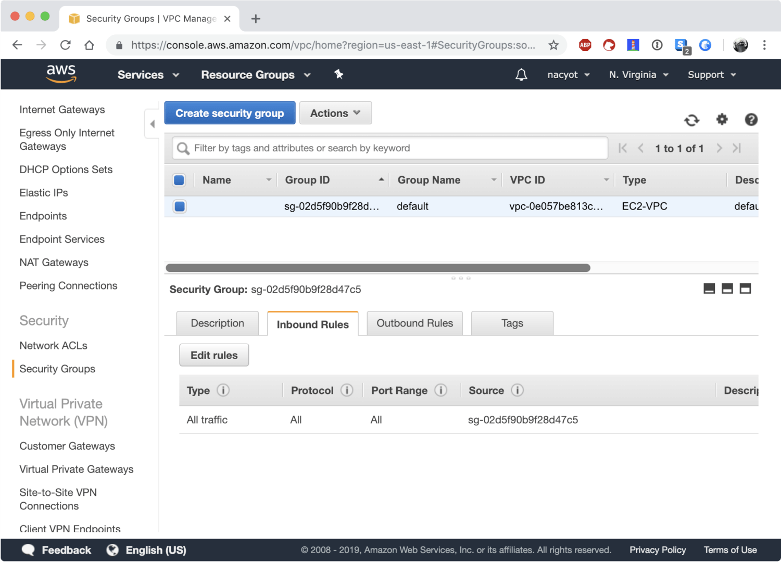
Task: Click the browser profile avatar
Action: [x=740, y=45]
